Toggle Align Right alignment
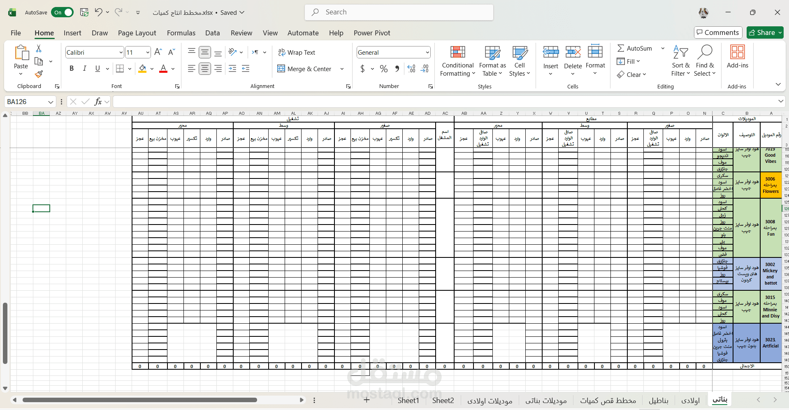The height and width of the screenshot is (410, 789). pyautogui.click(x=218, y=69)
